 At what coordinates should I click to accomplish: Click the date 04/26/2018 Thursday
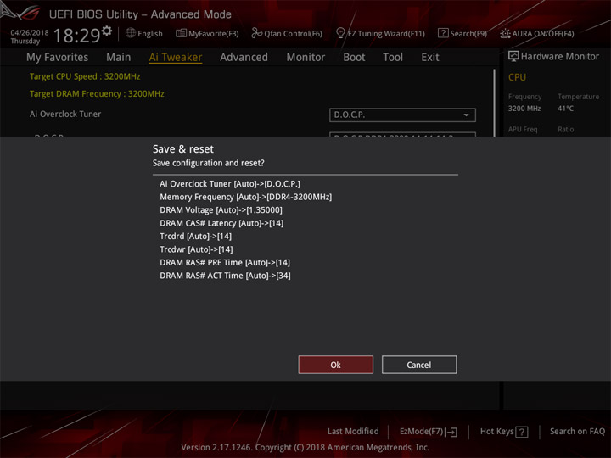30,36
